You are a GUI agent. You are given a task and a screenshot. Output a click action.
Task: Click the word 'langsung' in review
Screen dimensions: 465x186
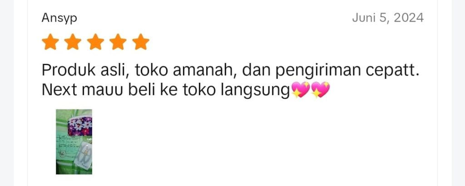tap(255, 91)
